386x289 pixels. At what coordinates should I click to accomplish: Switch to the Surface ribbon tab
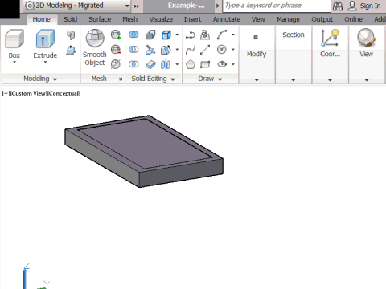100,19
